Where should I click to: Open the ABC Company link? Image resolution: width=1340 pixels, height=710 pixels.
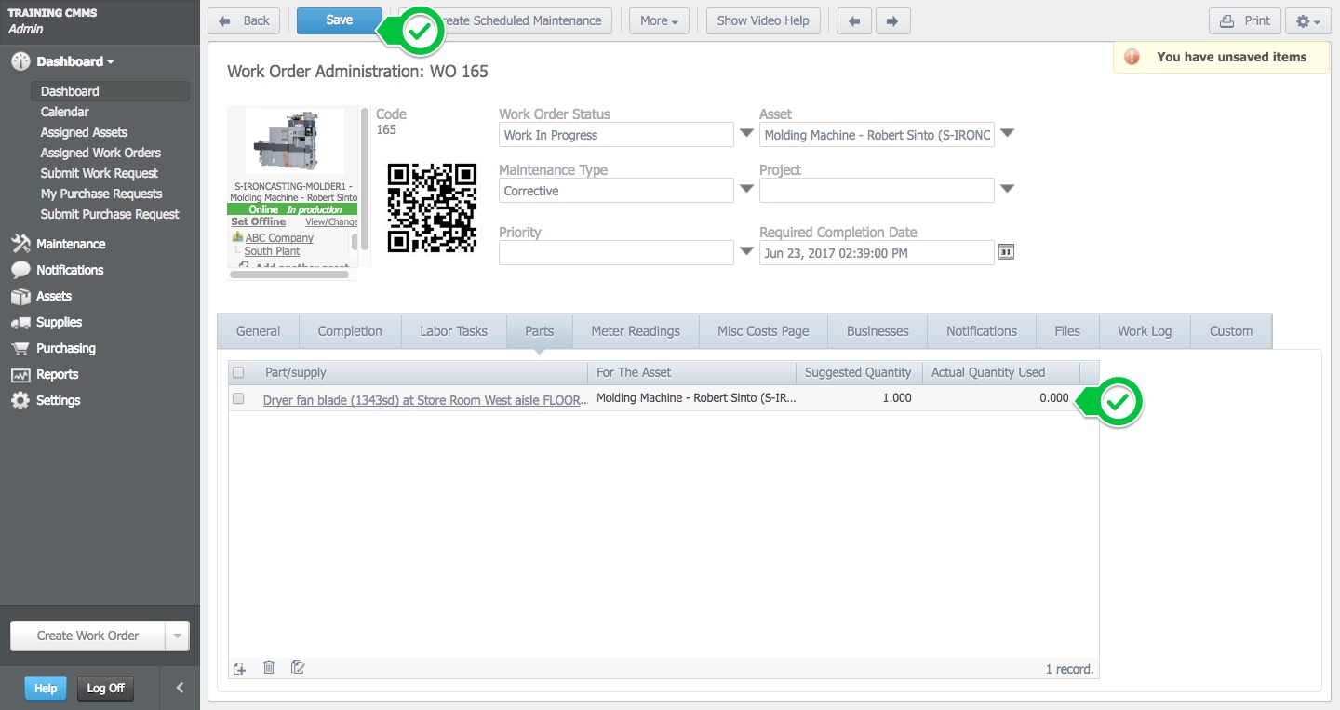[x=279, y=238]
